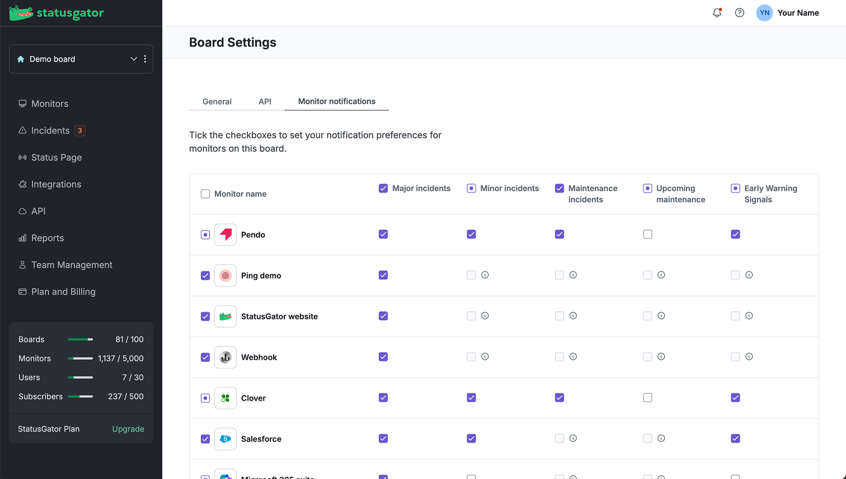Screen dimensions: 846x479
Task: Click the Board Settings heading
Action: 233,43
